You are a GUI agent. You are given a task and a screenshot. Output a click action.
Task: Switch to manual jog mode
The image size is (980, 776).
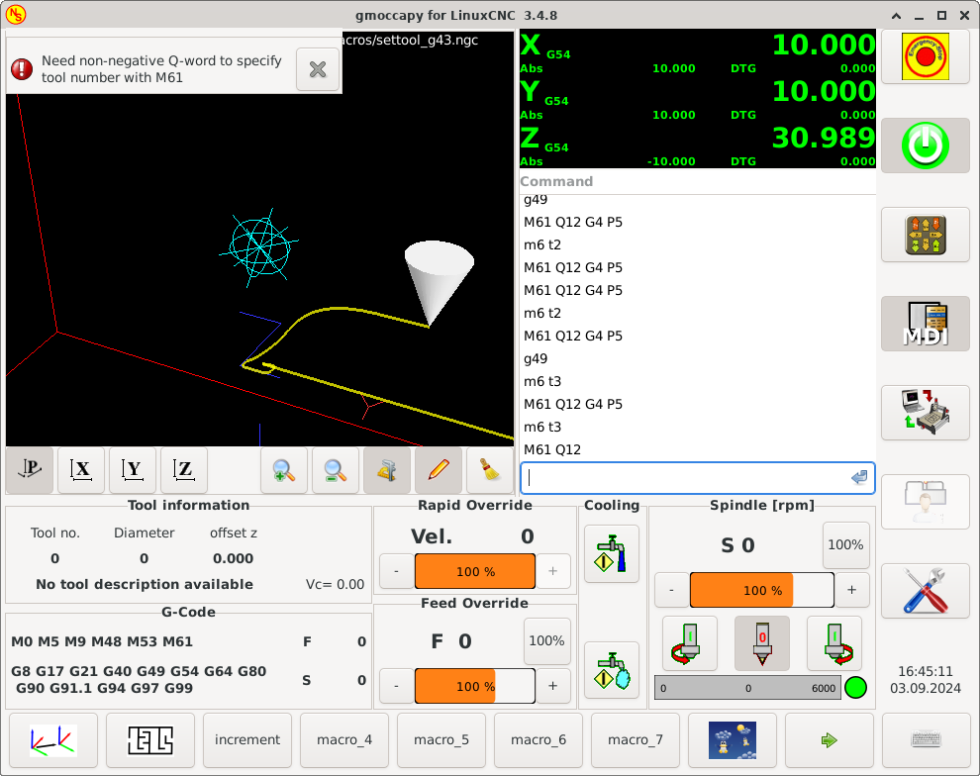(925, 235)
